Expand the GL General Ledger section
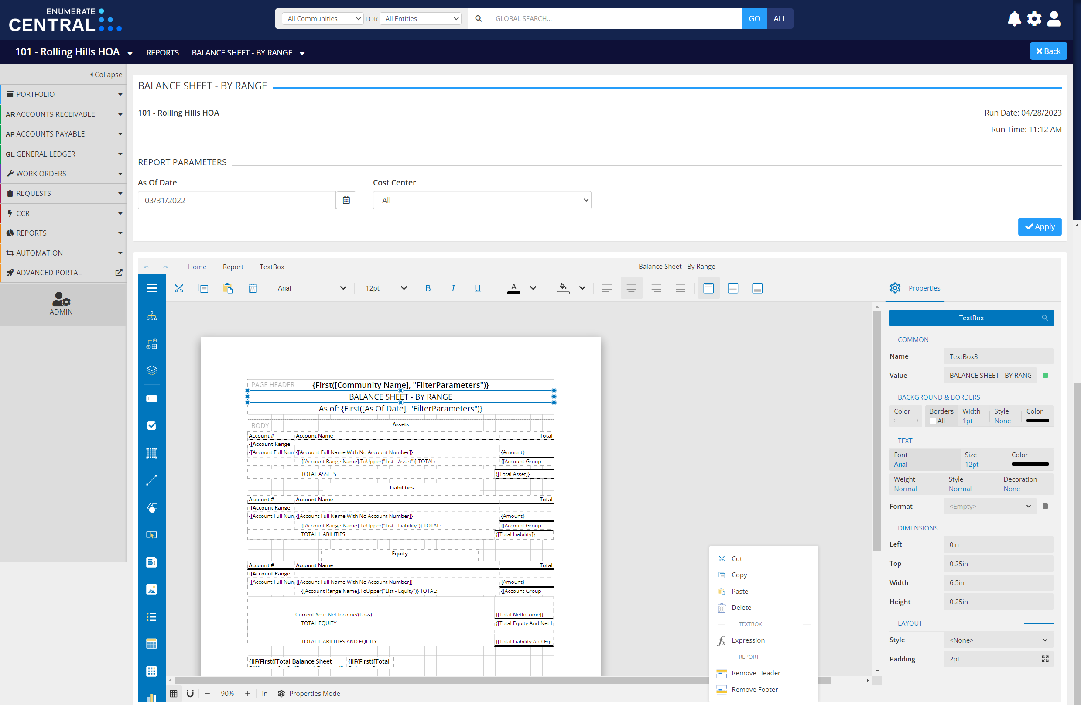The height and width of the screenshot is (705, 1081). point(64,154)
